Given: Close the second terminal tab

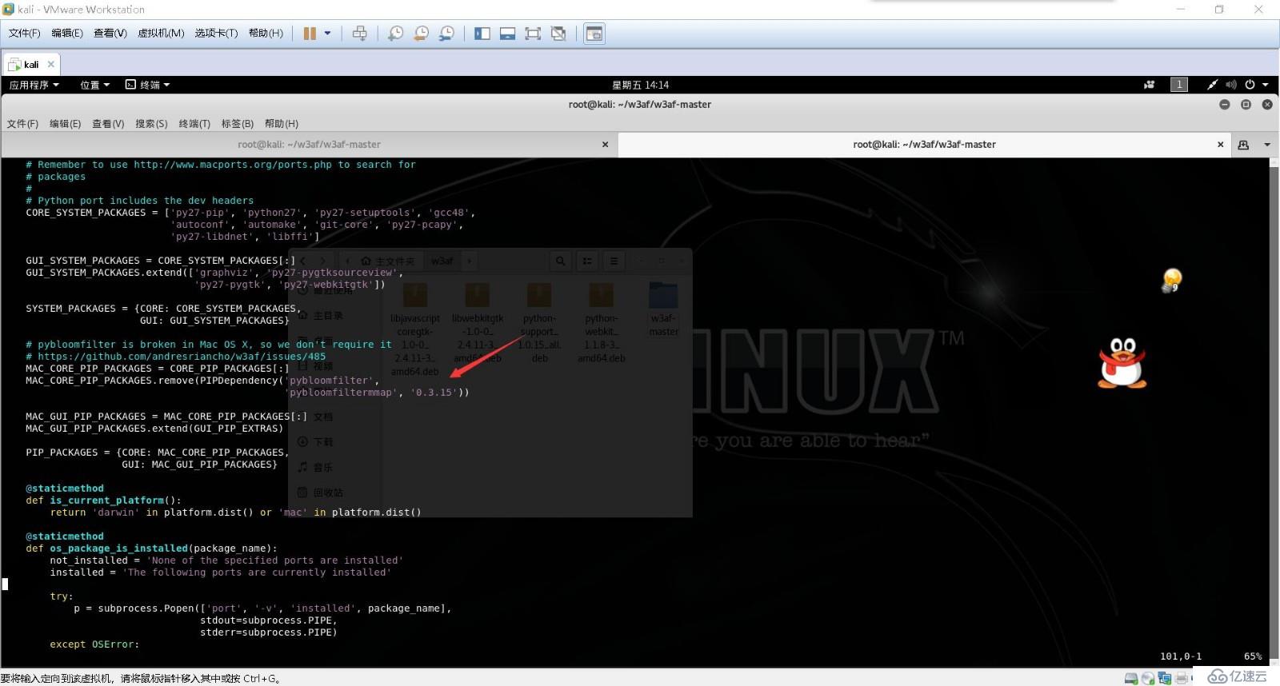Looking at the screenshot, I should (x=1220, y=145).
